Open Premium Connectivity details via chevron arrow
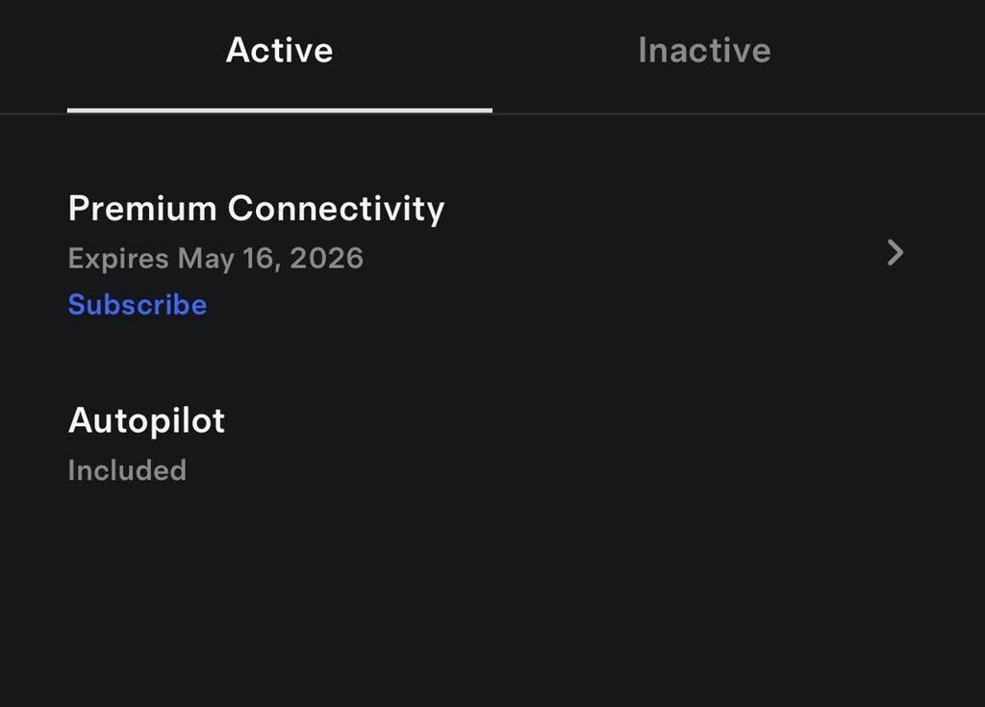 click(x=895, y=253)
